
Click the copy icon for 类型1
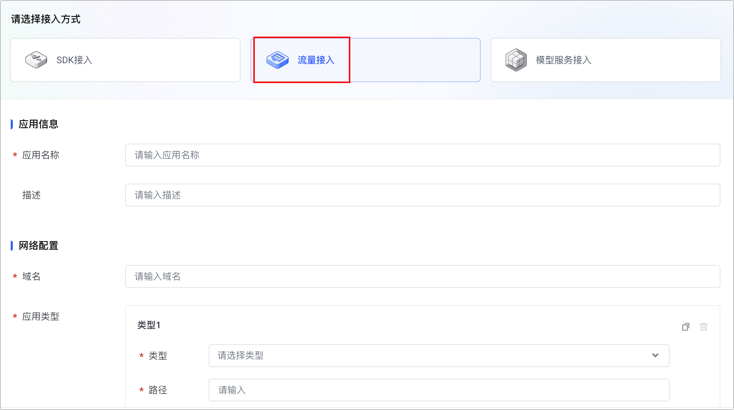685,327
